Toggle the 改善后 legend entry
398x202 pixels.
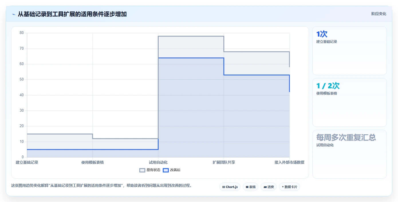[x=172, y=170]
